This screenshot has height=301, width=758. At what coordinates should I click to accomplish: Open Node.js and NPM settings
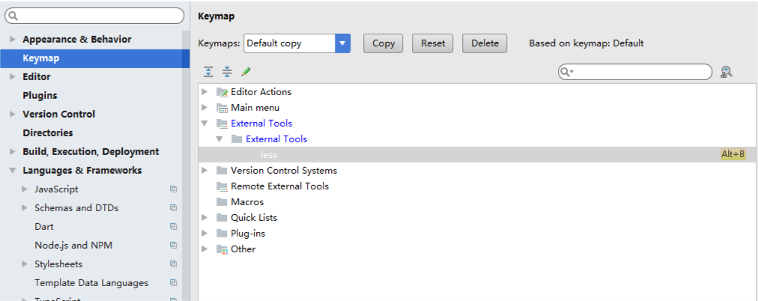click(73, 246)
